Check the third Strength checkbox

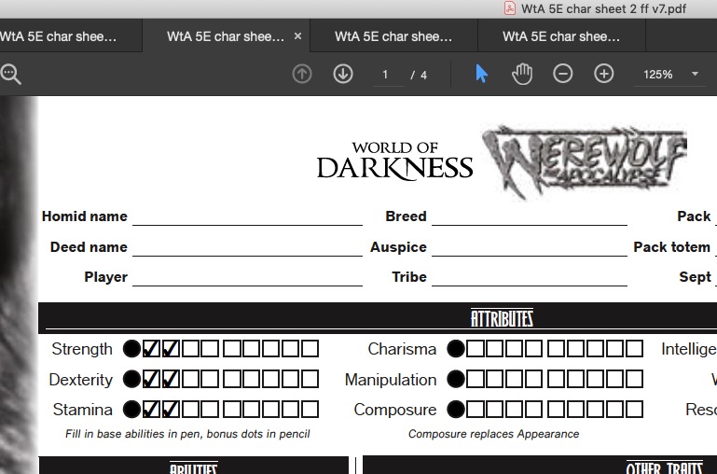(190, 349)
